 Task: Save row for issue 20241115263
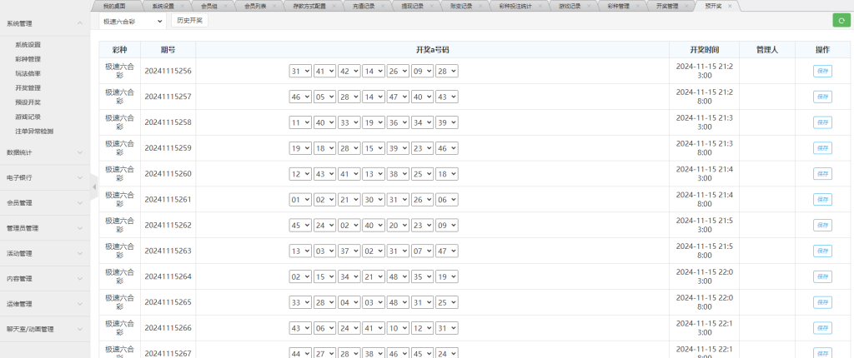tap(822, 251)
